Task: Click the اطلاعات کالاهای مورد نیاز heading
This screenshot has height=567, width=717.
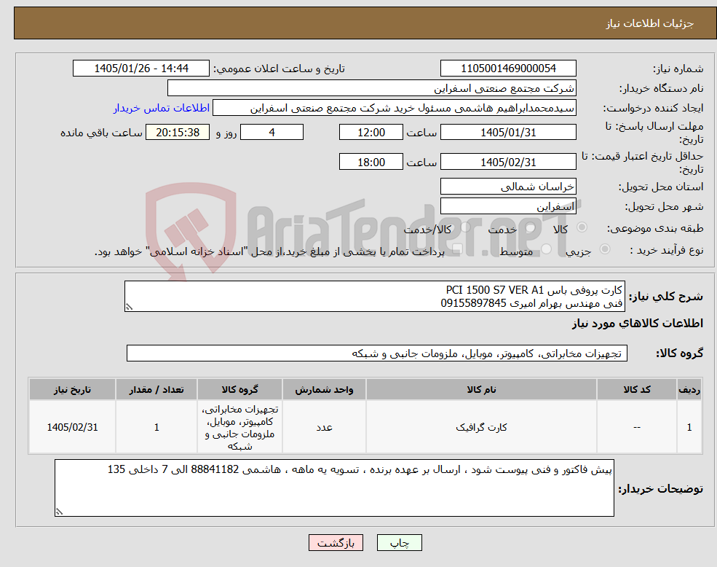Action: [638, 324]
